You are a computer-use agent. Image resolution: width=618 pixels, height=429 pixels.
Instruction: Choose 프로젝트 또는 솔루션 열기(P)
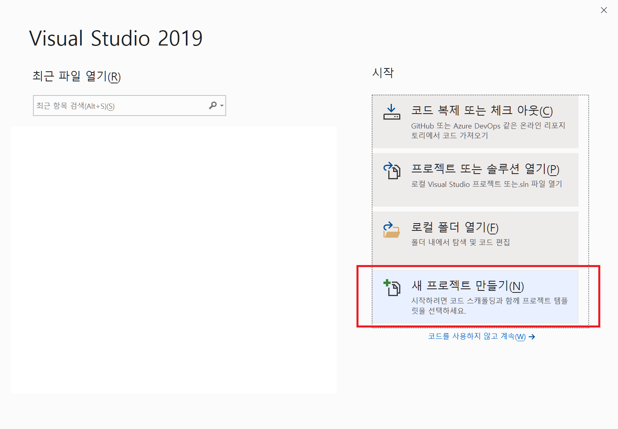(x=475, y=180)
